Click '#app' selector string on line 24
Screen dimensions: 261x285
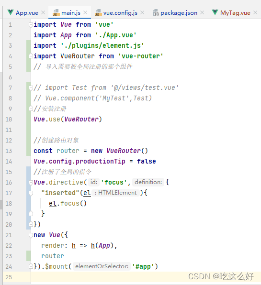pyautogui.click(x=143, y=266)
